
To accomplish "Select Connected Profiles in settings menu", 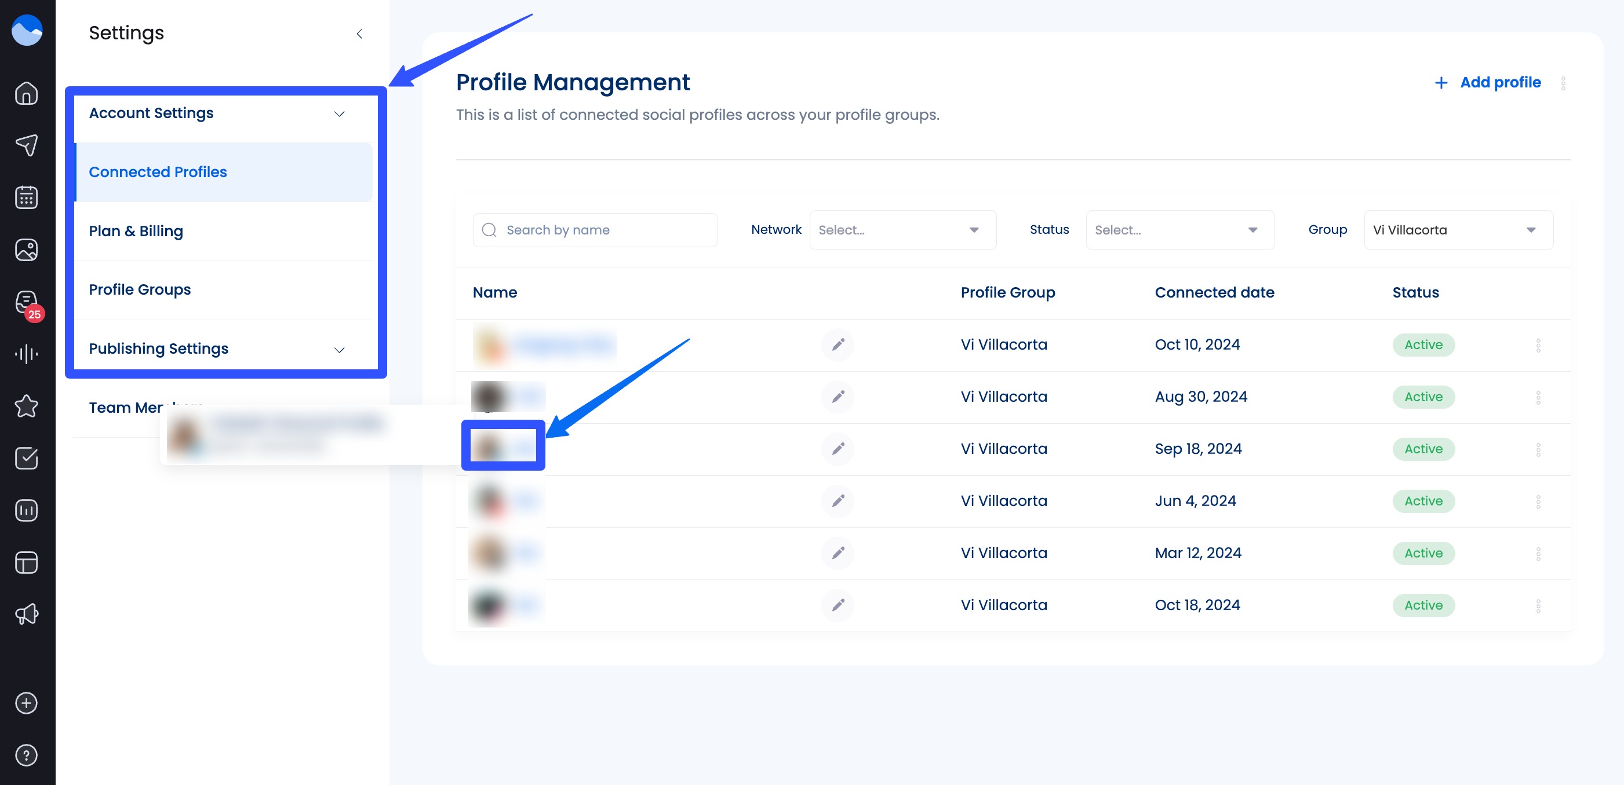I will (158, 172).
